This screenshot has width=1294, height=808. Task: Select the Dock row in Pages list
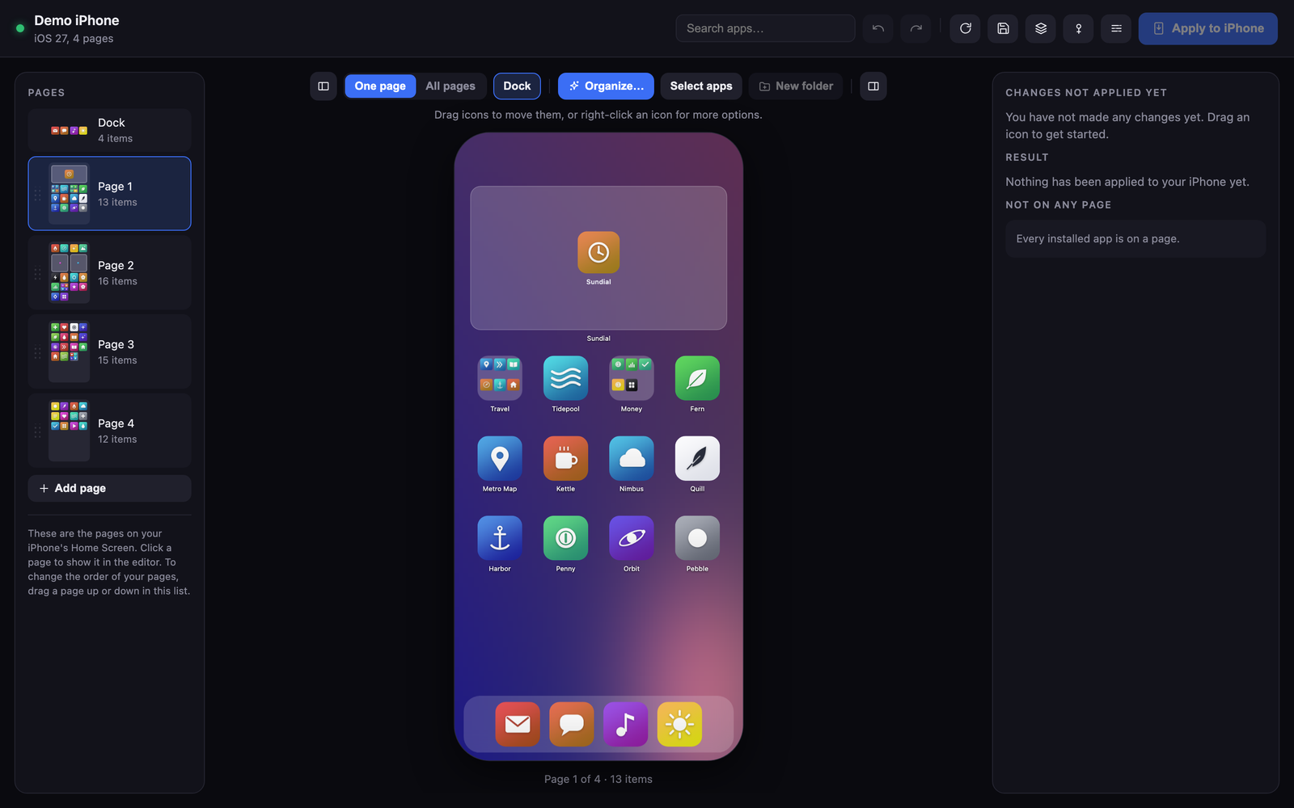[x=109, y=130]
